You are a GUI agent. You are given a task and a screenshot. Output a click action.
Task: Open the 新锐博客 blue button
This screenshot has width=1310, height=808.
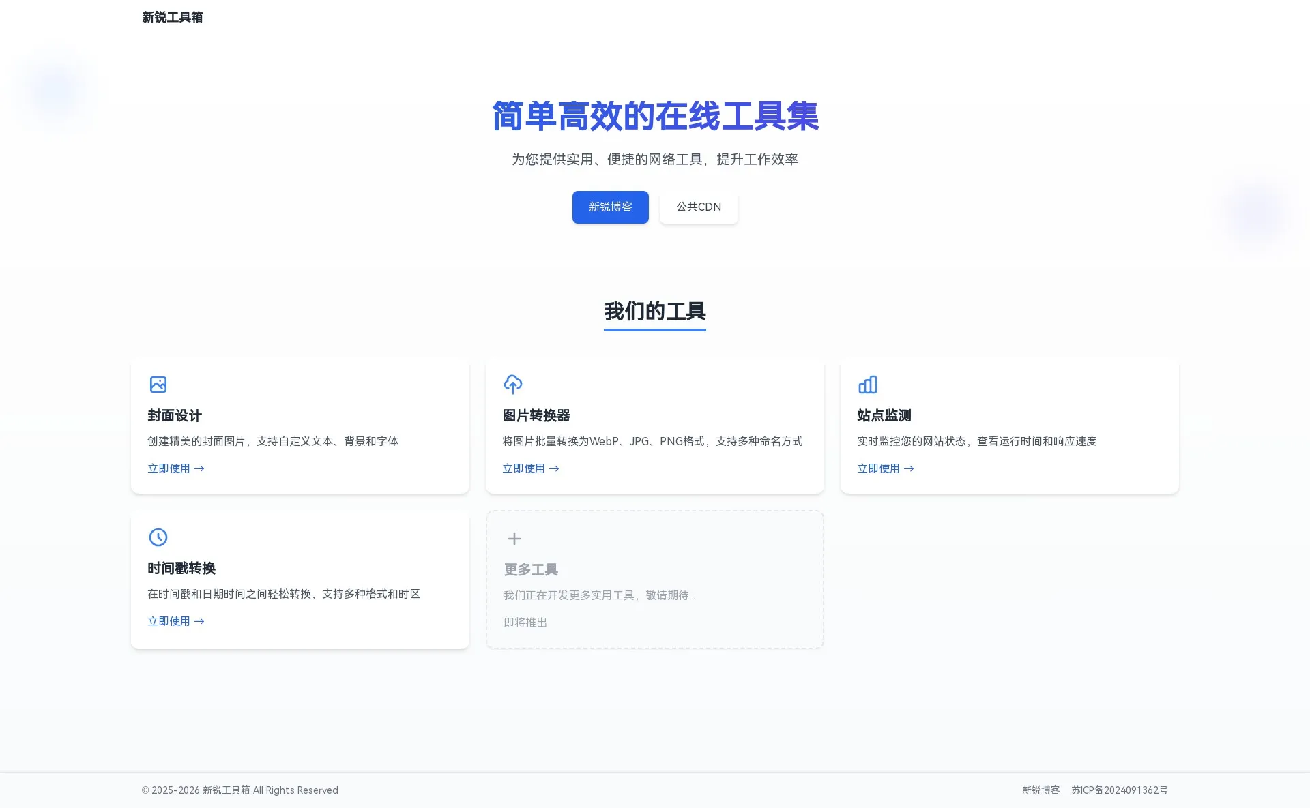click(x=610, y=207)
